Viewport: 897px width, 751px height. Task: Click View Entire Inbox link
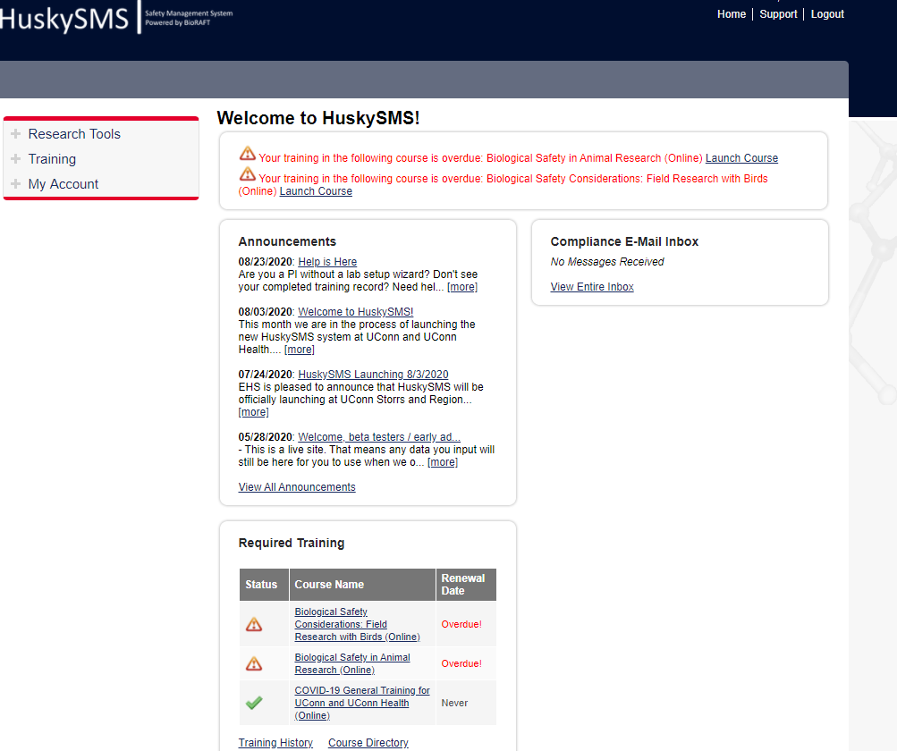592,287
